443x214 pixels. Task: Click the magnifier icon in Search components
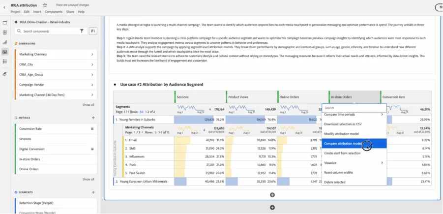pos(19,31)
